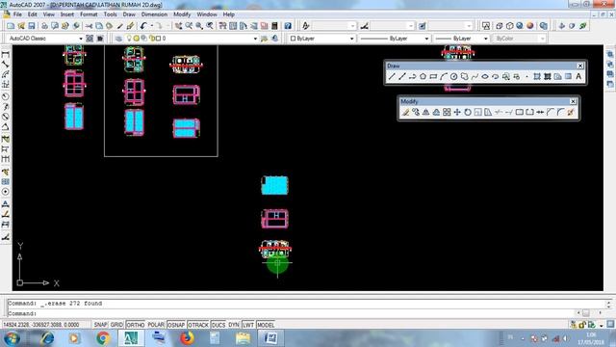
Task: Select the Line tool in Draw toolbar
Action: [392, 77]
